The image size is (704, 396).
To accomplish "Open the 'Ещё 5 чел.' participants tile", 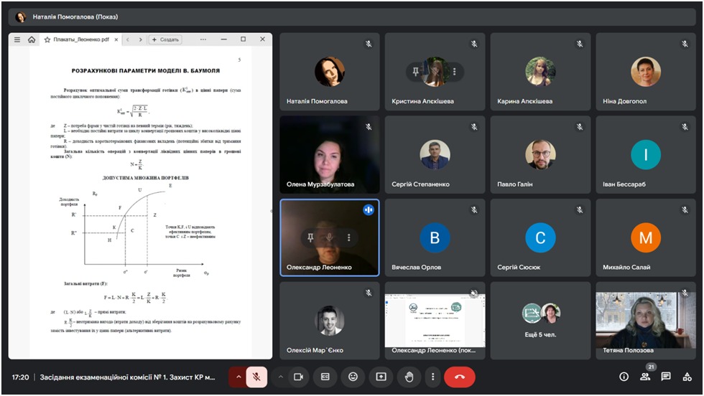I will (x=540, y=321).
